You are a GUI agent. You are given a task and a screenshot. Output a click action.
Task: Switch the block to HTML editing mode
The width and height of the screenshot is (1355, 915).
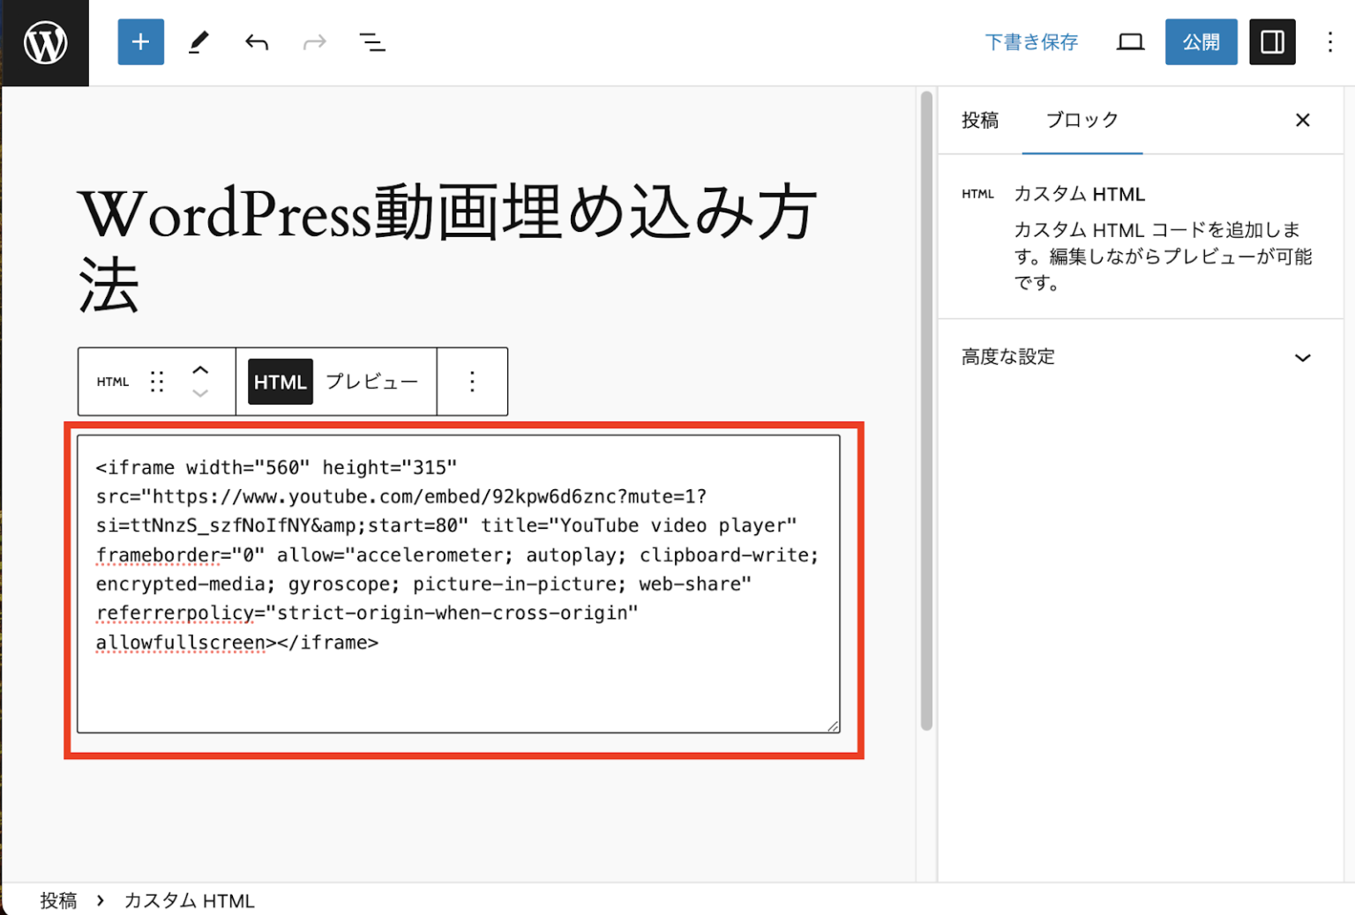(280, 381)
